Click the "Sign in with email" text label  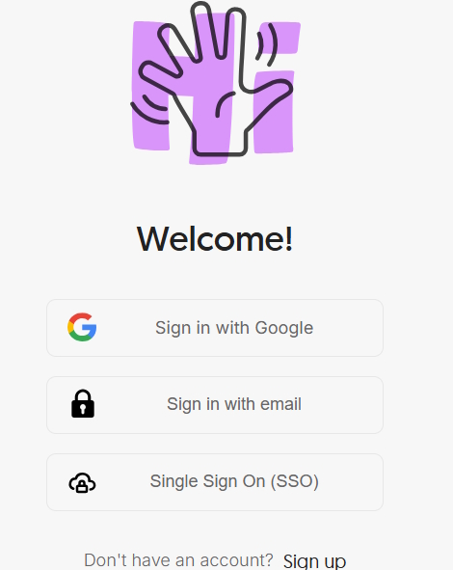pos(234,404)
